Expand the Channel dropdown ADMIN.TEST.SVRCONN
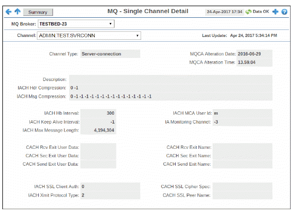Viewport: 292px width, 212px height. point(89,36)
